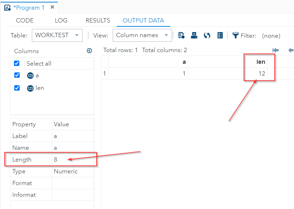Close the Program 1 tab
The width and height of the screenshot is (294, 209).
coord(52,7)
